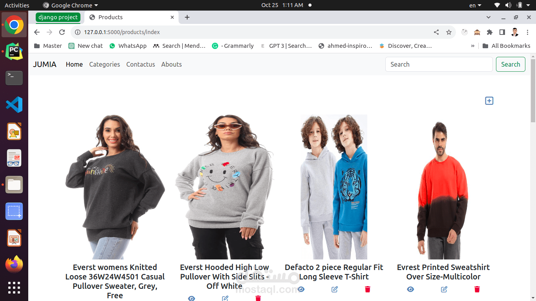
Task: Open All Bookmarks folder
Action: point(506,46)
